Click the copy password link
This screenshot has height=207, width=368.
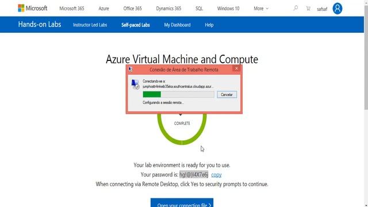216,175
